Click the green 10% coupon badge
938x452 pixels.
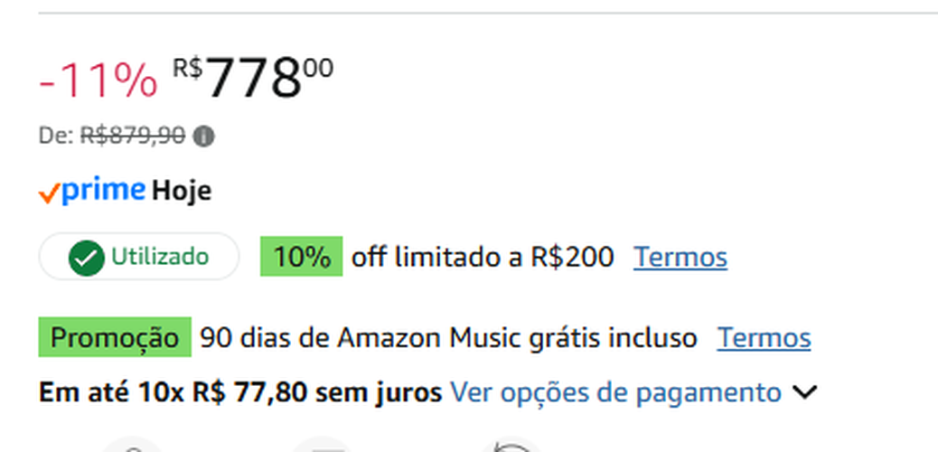pos(301,257)
